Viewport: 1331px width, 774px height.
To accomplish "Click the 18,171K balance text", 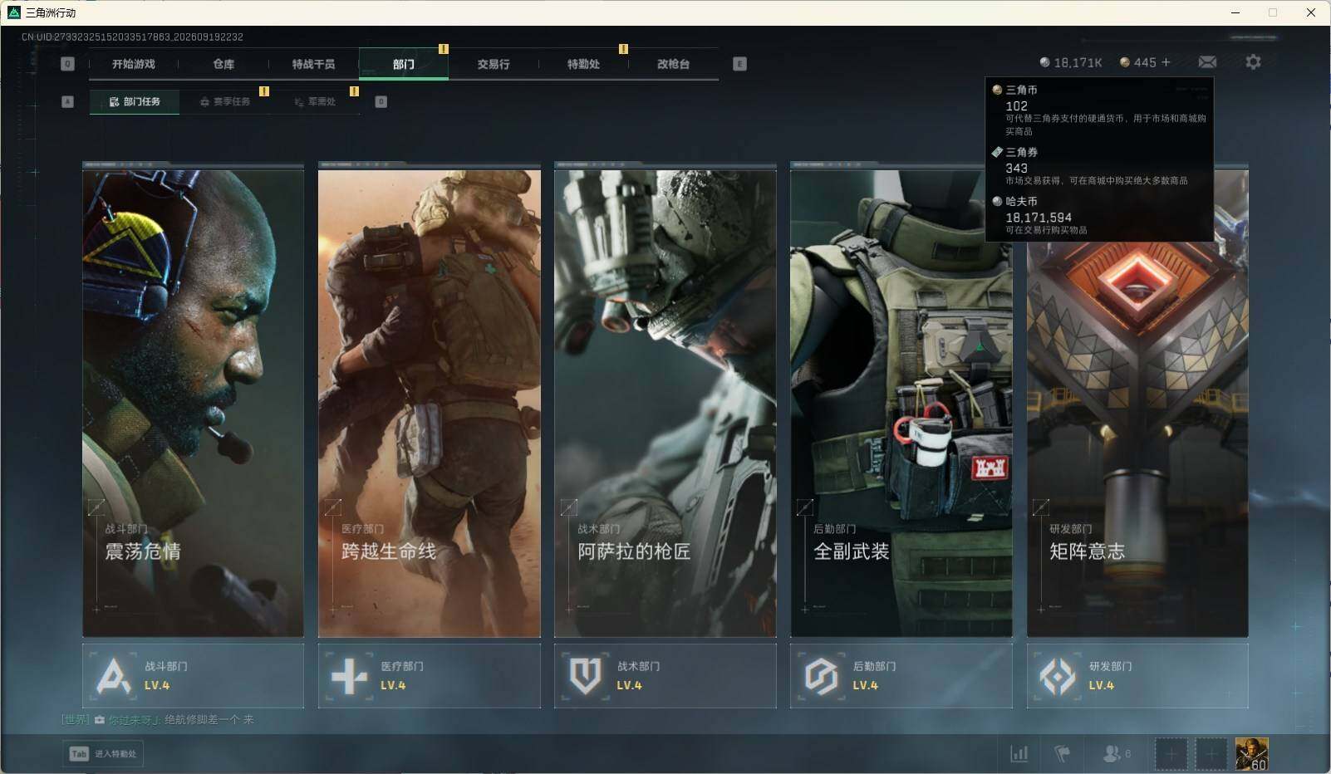I will [1078, 62].
